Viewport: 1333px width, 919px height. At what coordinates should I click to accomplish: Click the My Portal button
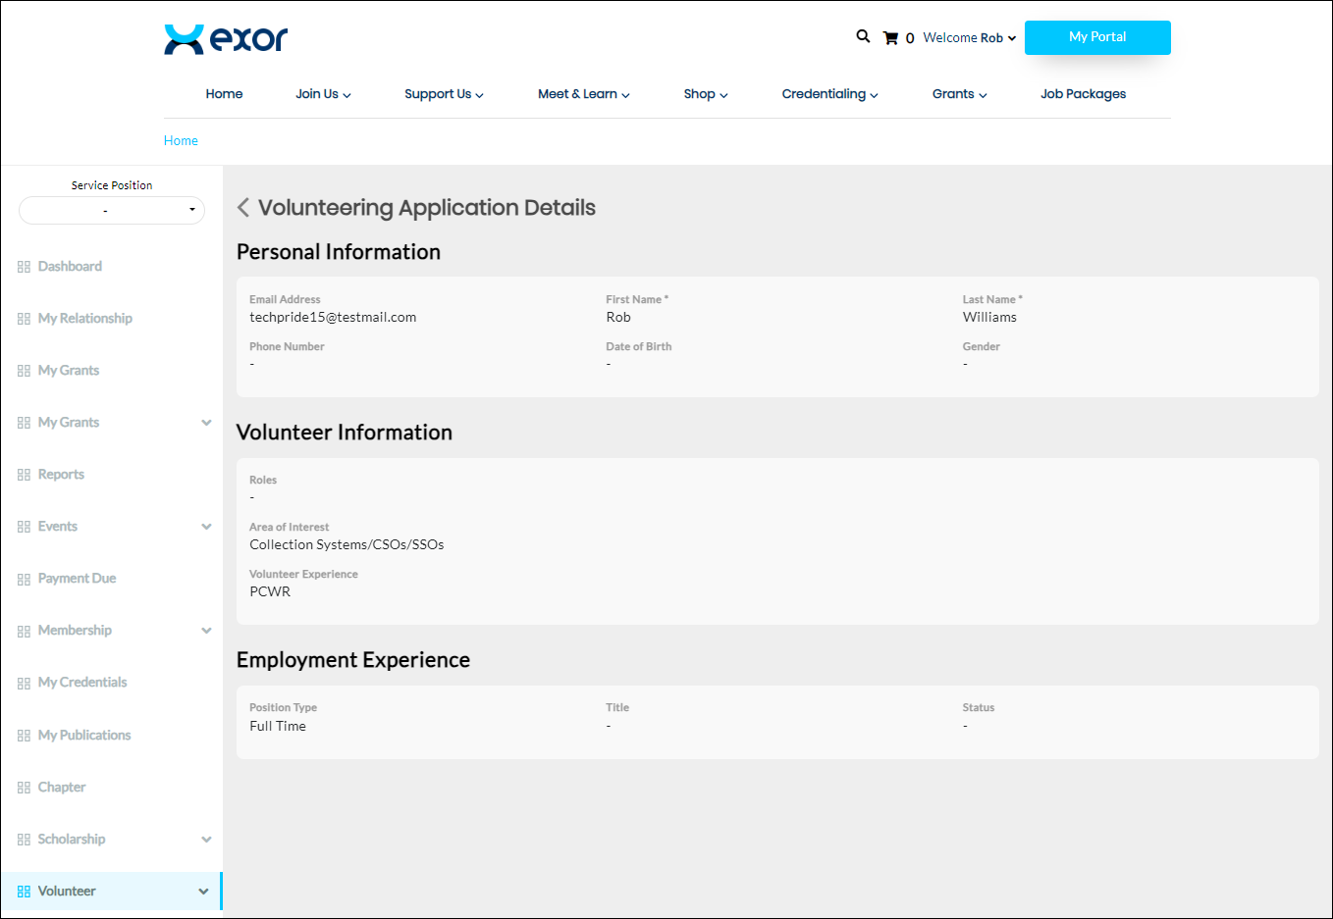click(1096, 37)
